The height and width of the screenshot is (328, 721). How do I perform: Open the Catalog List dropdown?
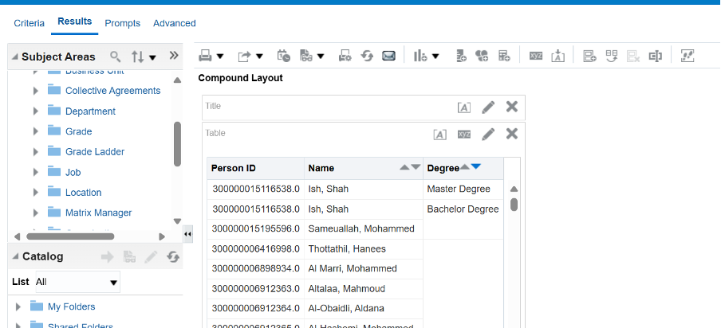tap(77, 282)
